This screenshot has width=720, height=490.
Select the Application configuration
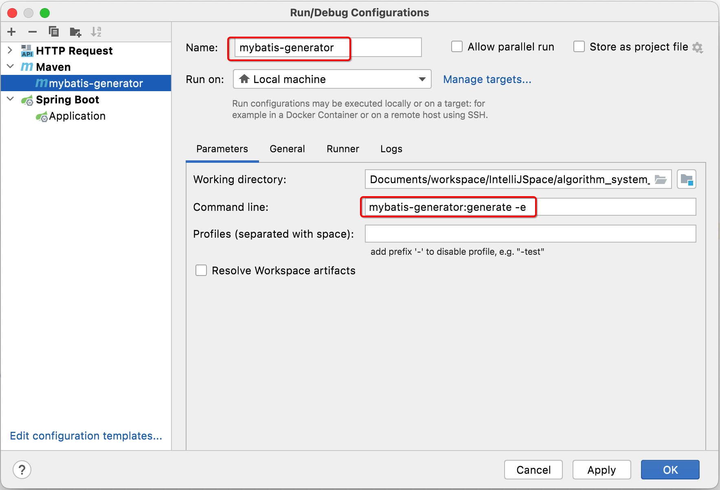tap(86, 116)
